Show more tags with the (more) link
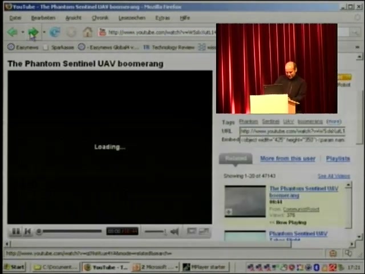This screenshot has height=274, width=365. click(x=334, y=122)
